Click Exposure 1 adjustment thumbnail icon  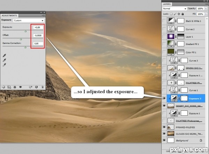(x=174, y=113)
